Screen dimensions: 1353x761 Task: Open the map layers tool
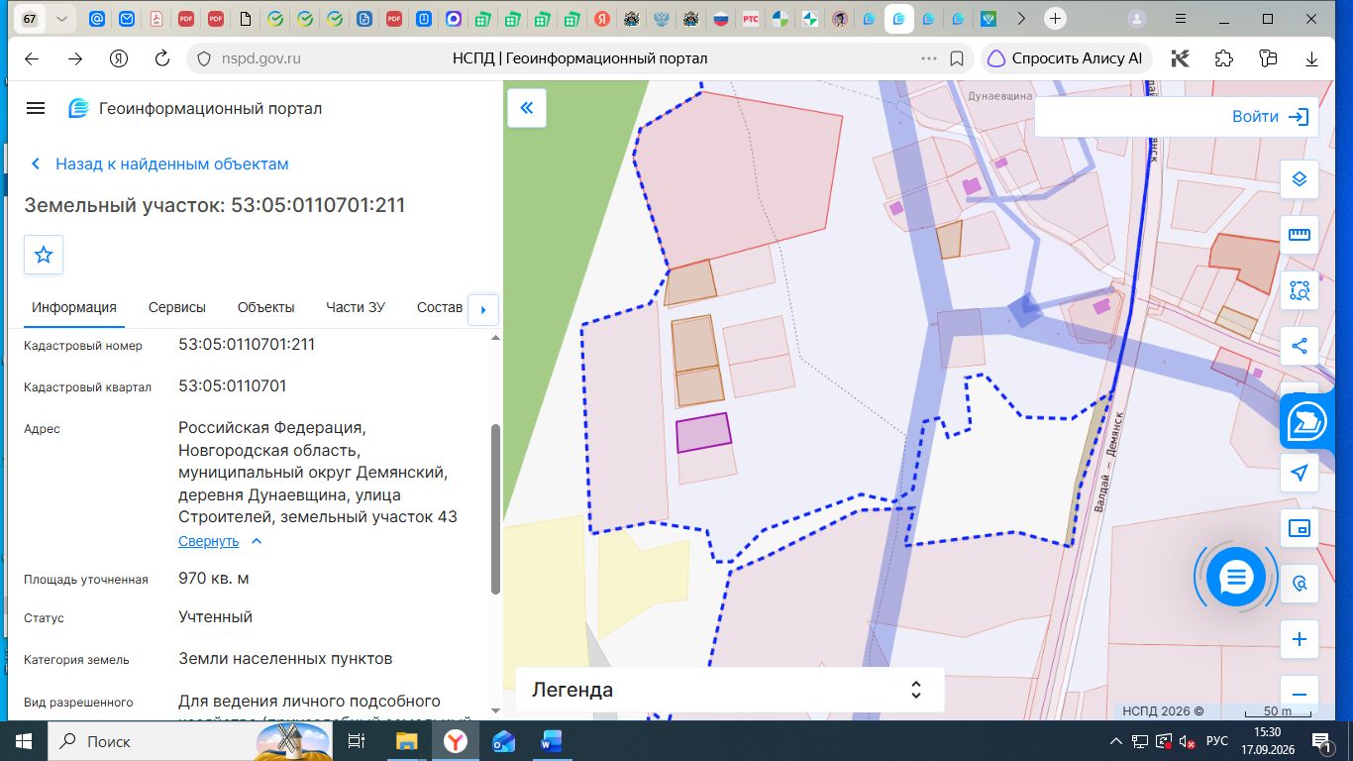click(x=1300, y=179)
